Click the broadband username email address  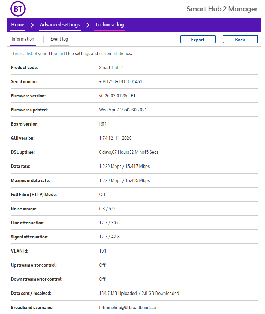(x=129, y=307)
